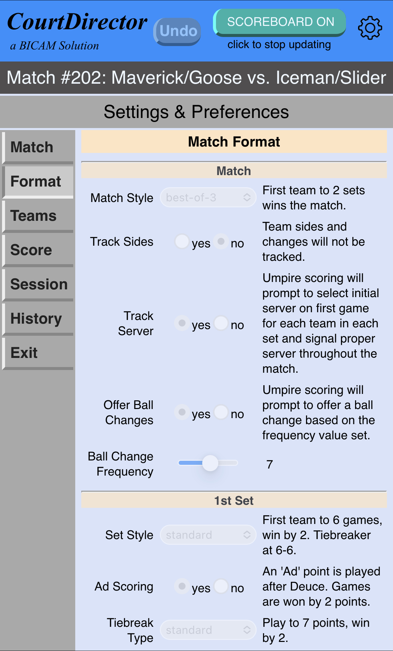The width and height of the screenshot is (393, 651).
Task: Click the Match #202 title bar
Action: pyautogui.click(x=196, y=78)
